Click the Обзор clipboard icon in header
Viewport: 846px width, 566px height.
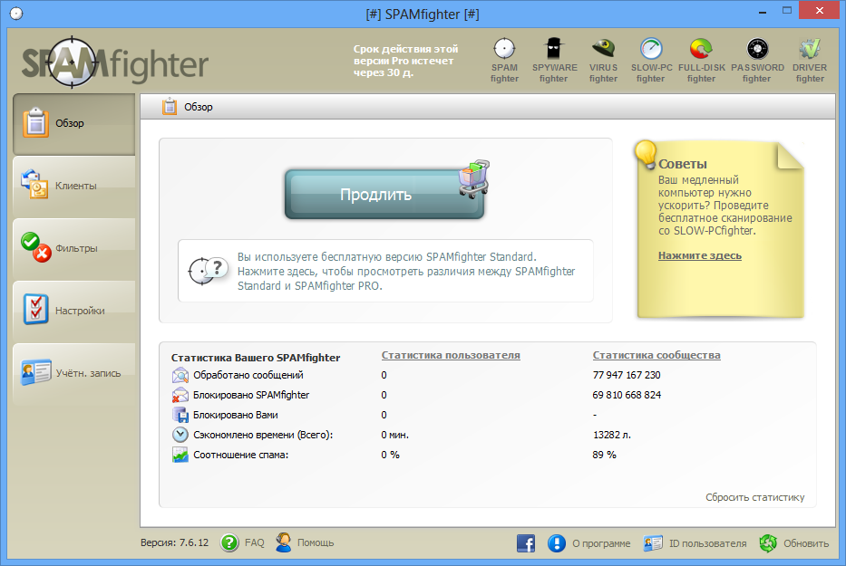click(170, 107)
